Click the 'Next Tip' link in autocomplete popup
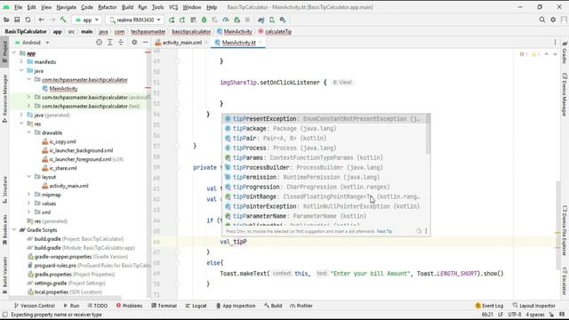Screen dimensions: 569x320 384,231
